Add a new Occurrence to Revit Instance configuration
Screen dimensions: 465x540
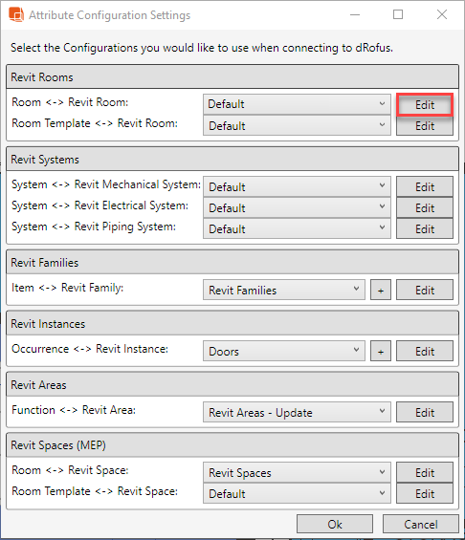coord(381,351)
